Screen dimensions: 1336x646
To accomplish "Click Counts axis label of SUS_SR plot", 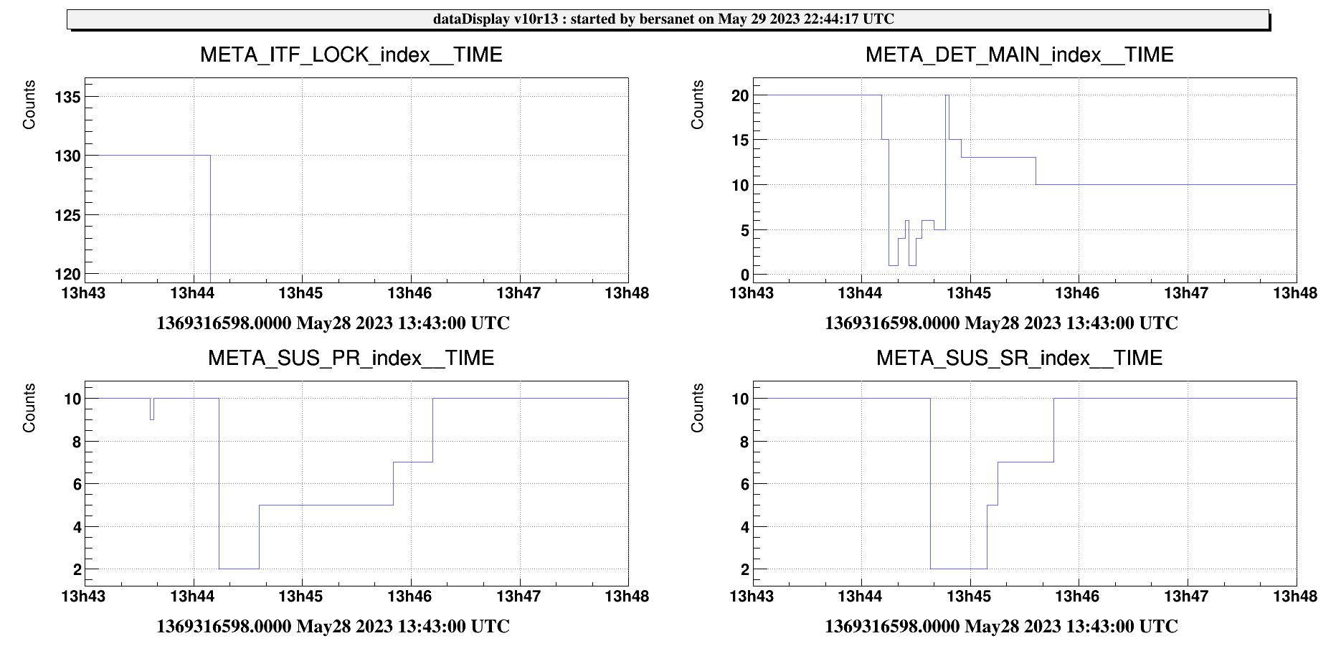I will click(x=697, y=408).
